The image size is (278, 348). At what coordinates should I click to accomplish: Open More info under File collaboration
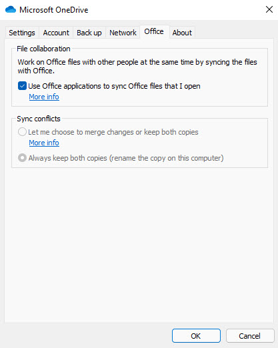tap(44, 97)
